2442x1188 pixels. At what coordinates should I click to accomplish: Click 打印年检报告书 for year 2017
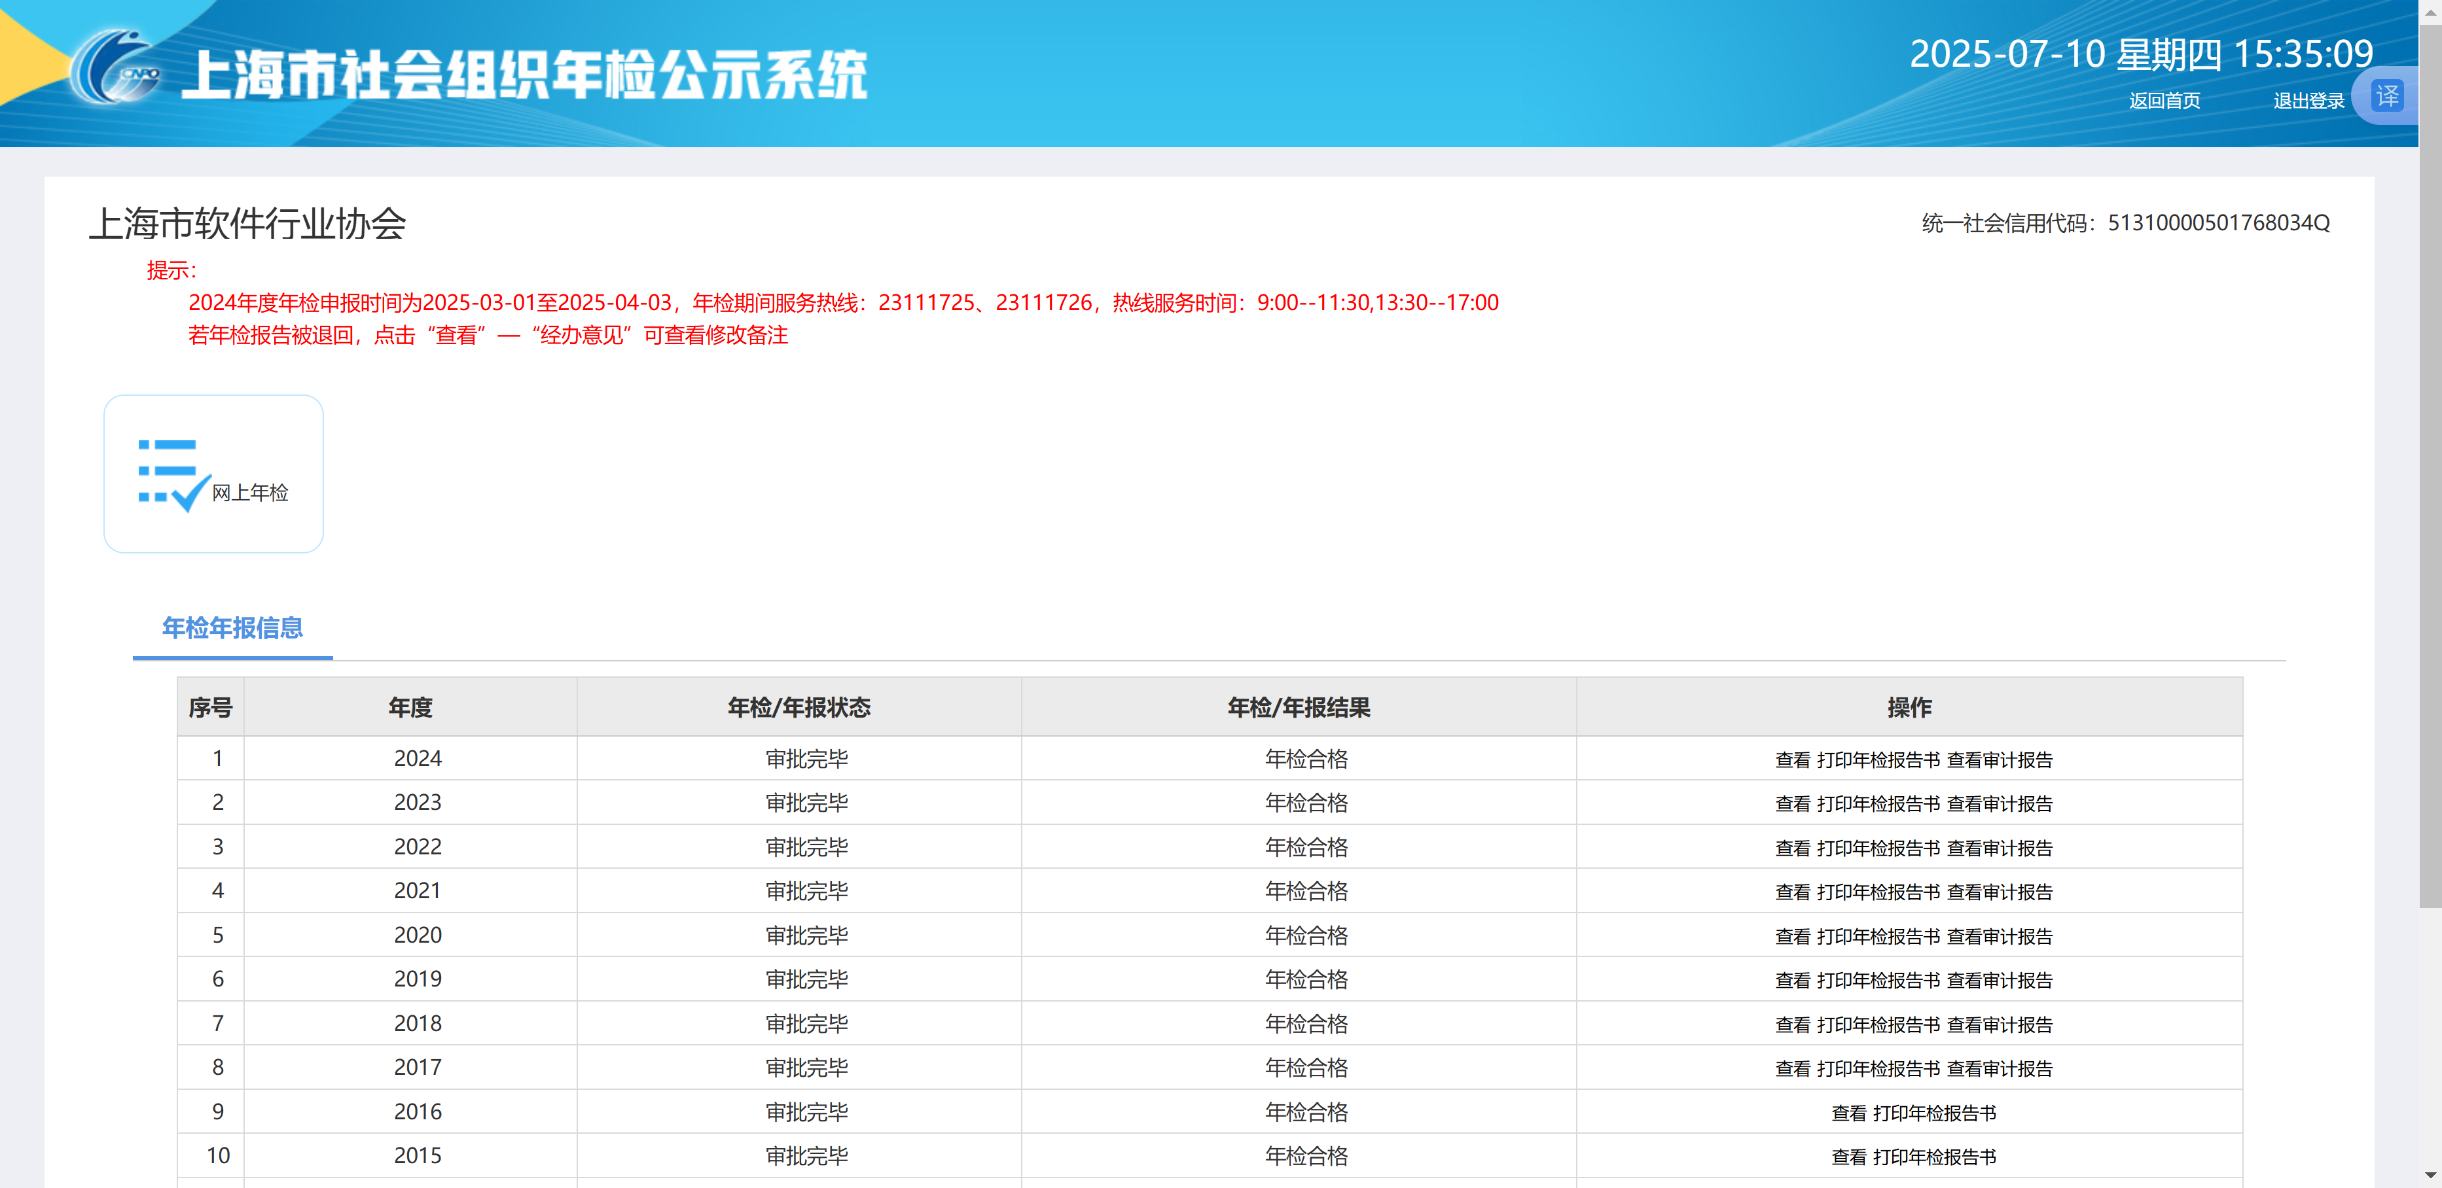(1878, 1068)
